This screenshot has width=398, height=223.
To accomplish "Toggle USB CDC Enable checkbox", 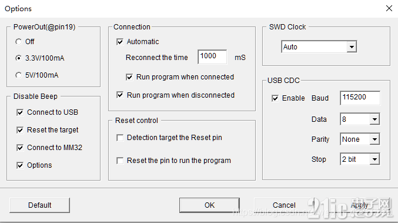I will 275,98.
